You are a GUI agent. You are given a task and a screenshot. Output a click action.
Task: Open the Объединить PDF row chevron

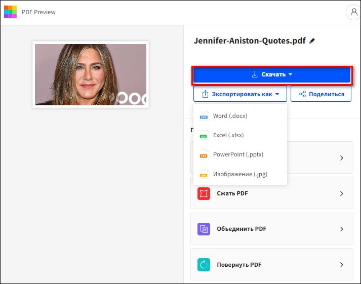342,229
